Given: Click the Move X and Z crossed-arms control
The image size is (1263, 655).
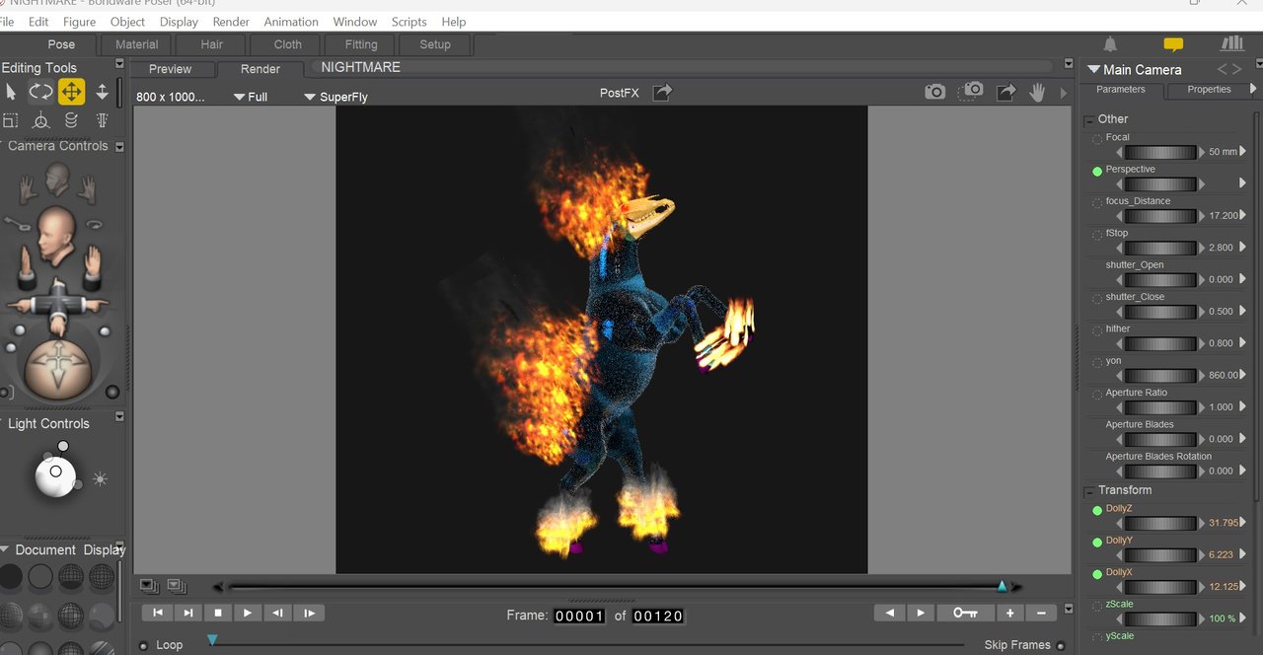Looking at the screenshot, I should pyautogui.click(x=56, y=304).
